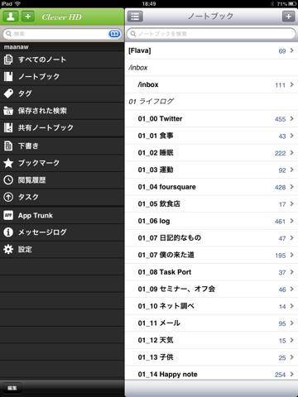
Task: Open the list view toggle button
Action: 135,17
